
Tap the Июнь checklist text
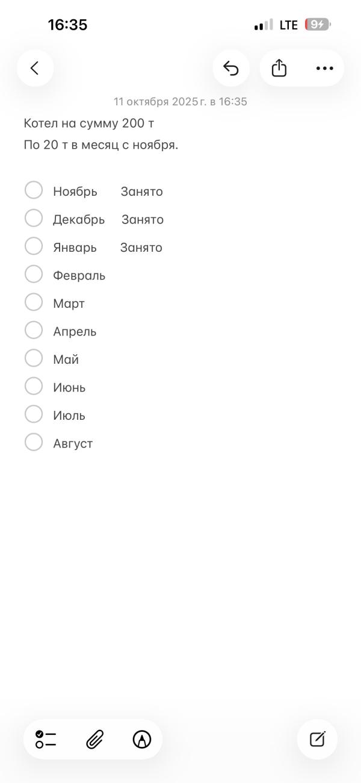(x=69, y=387)
